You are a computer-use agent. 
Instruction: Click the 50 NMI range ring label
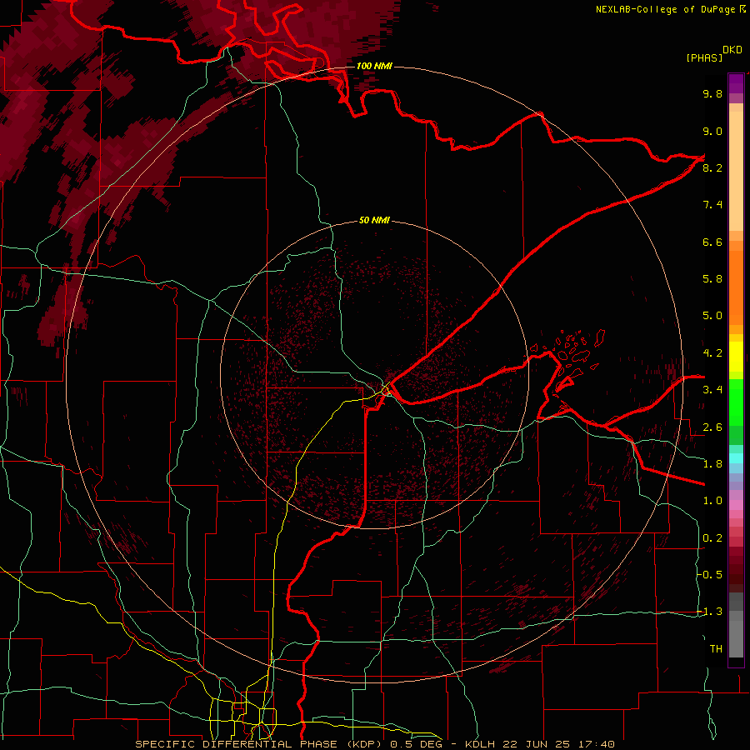point(374,221)
